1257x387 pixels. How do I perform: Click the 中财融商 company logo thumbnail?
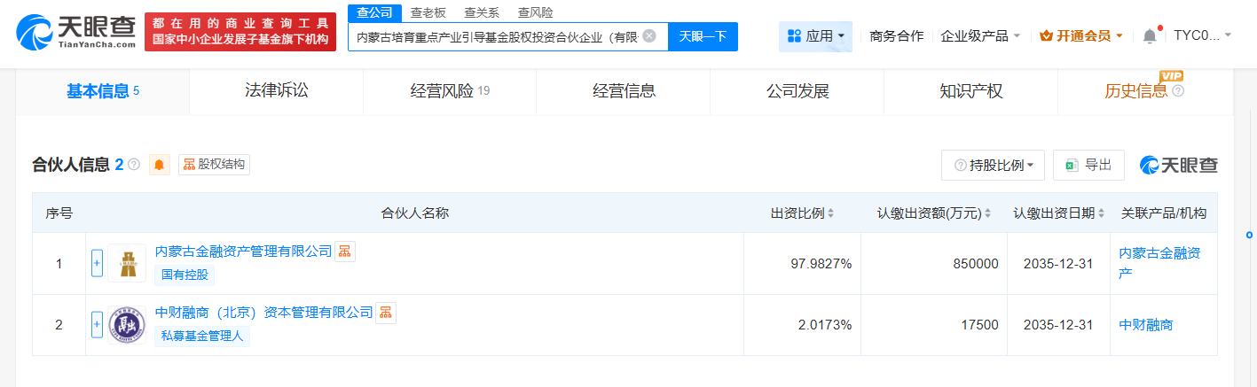tap(127, 325)
